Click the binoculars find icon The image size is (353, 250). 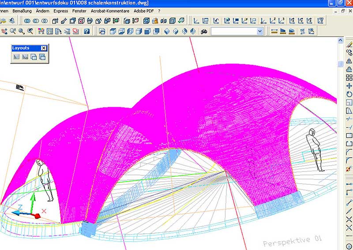tap(204, 31)
